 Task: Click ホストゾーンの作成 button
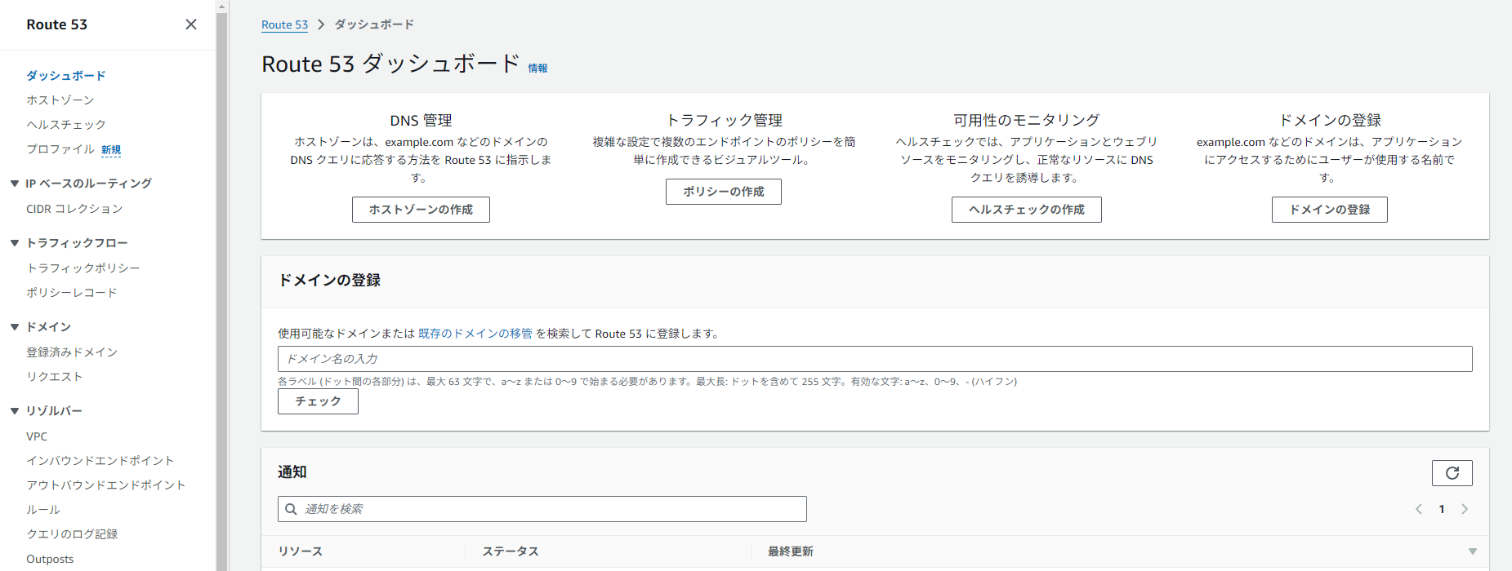point(421,210)
